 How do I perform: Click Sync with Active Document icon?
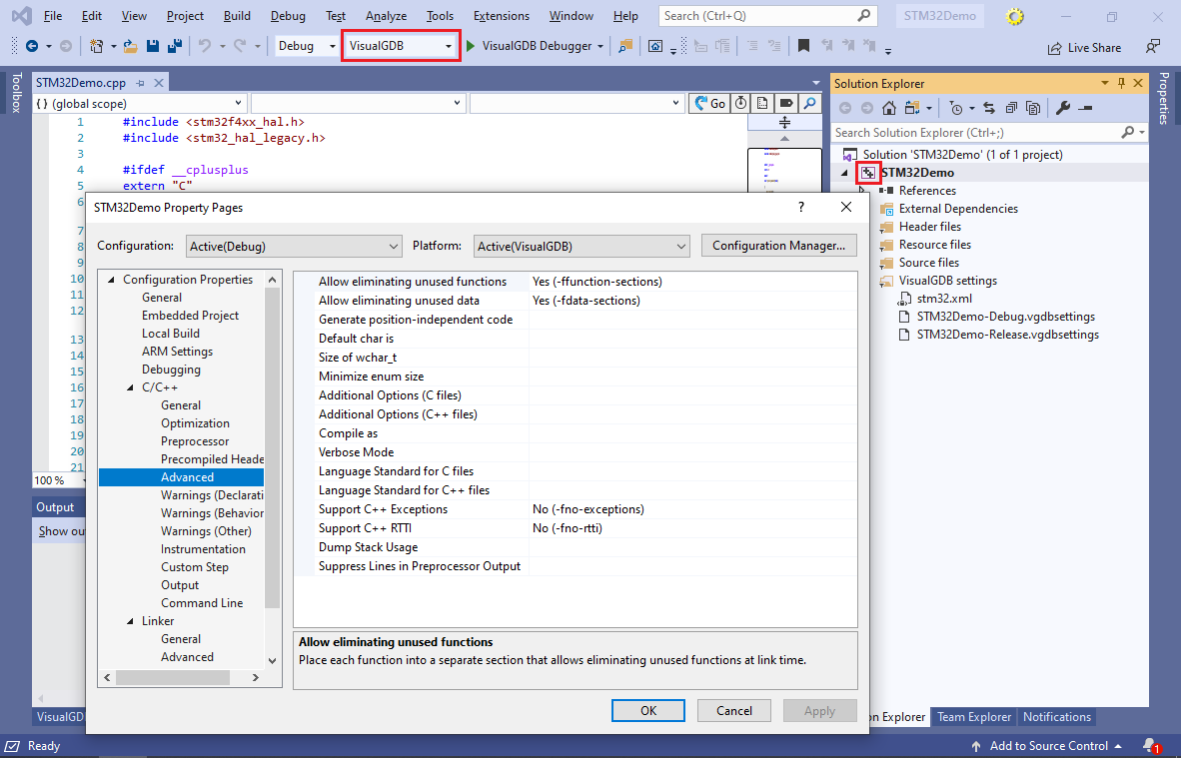click(989, 109)
